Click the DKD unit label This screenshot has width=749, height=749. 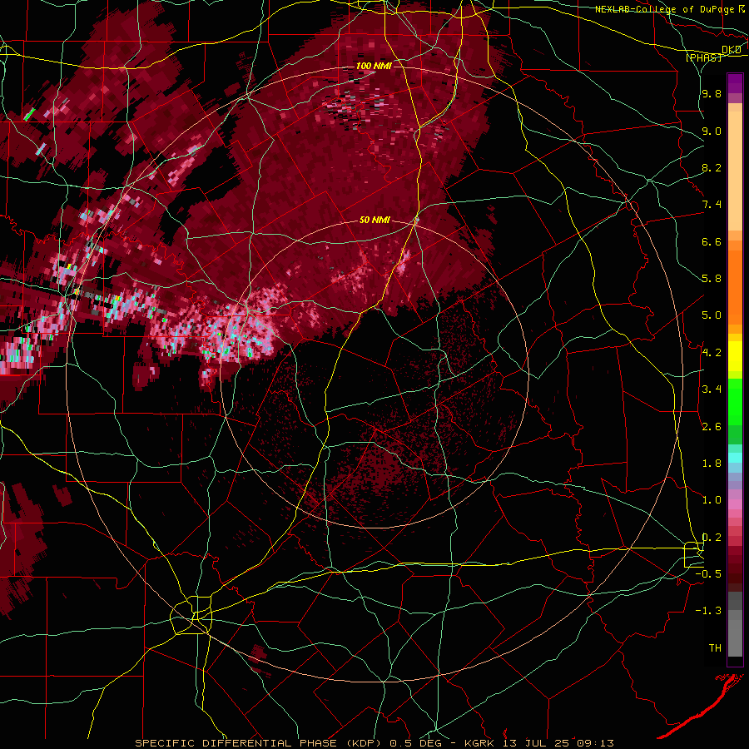pos(732,50)
